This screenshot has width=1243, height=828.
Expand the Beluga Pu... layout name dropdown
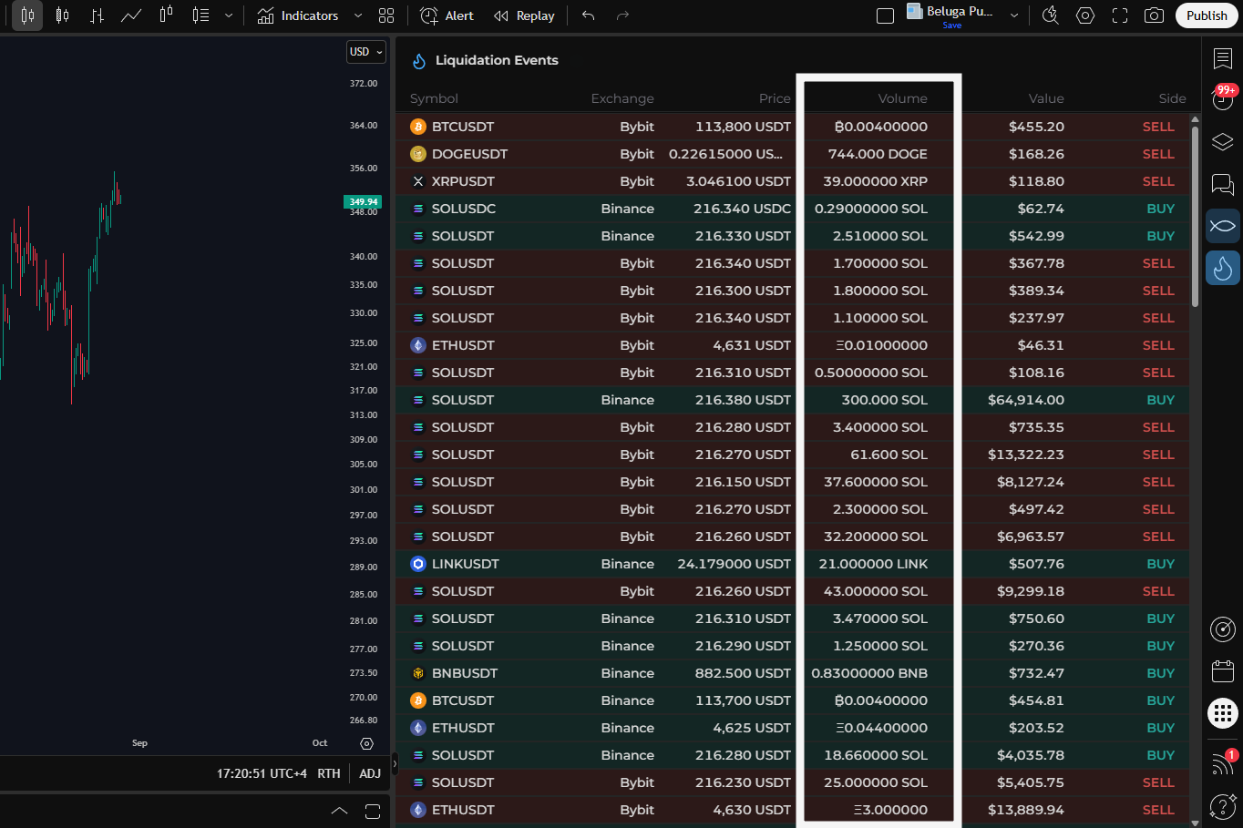click(1014, 15)
